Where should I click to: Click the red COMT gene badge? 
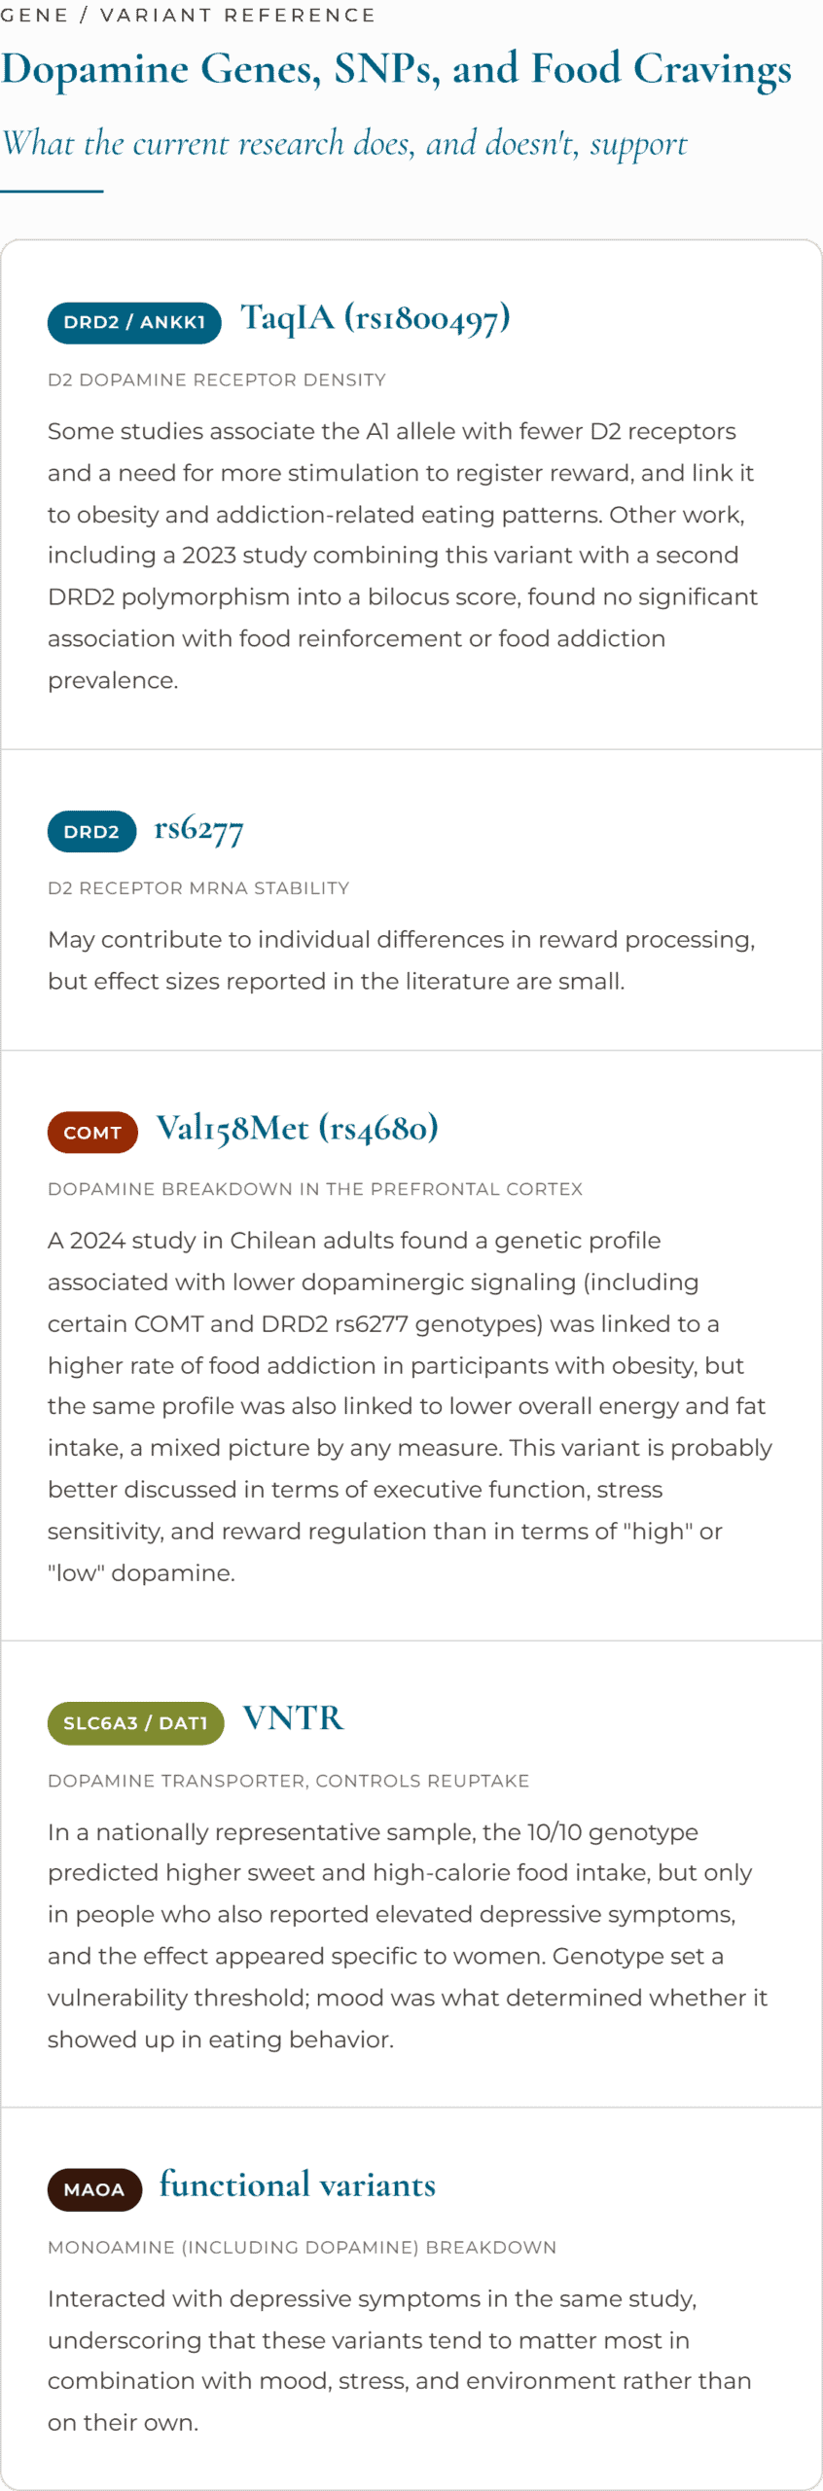tap(92, 1132)
